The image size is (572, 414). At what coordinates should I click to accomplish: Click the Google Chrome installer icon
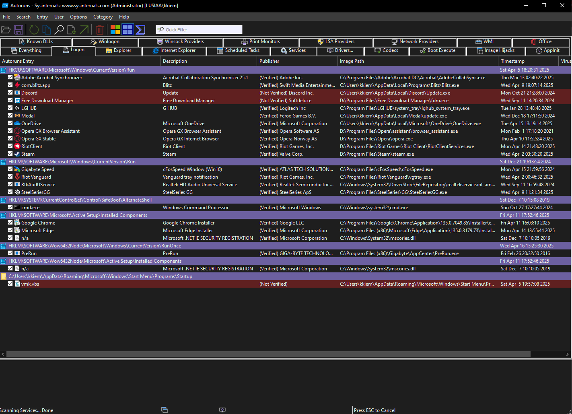point(17,223)
